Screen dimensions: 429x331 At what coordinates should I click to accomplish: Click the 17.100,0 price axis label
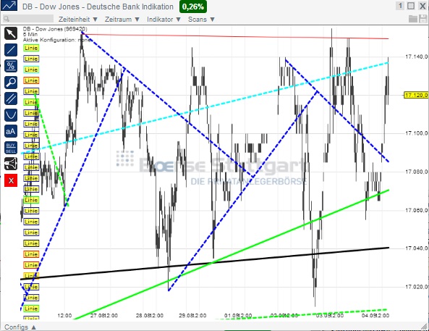click(x=417, y=133)
